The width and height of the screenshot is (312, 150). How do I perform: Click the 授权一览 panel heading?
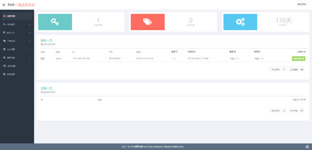tap(46, 41)
